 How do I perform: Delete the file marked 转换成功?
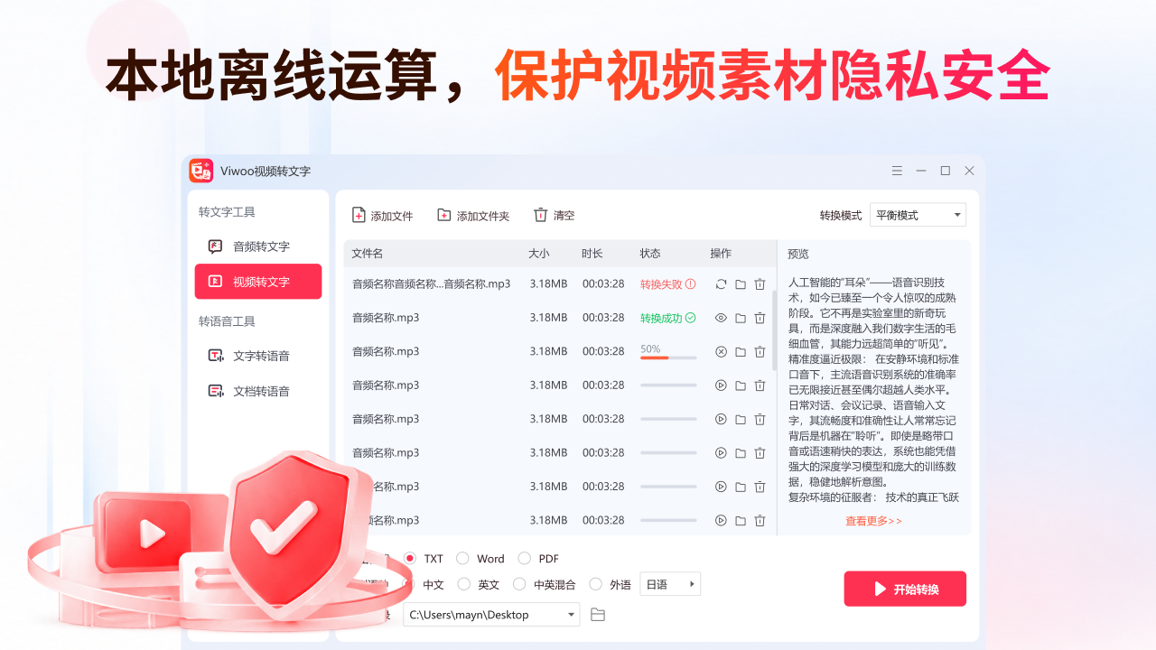[x=760, y=318]
